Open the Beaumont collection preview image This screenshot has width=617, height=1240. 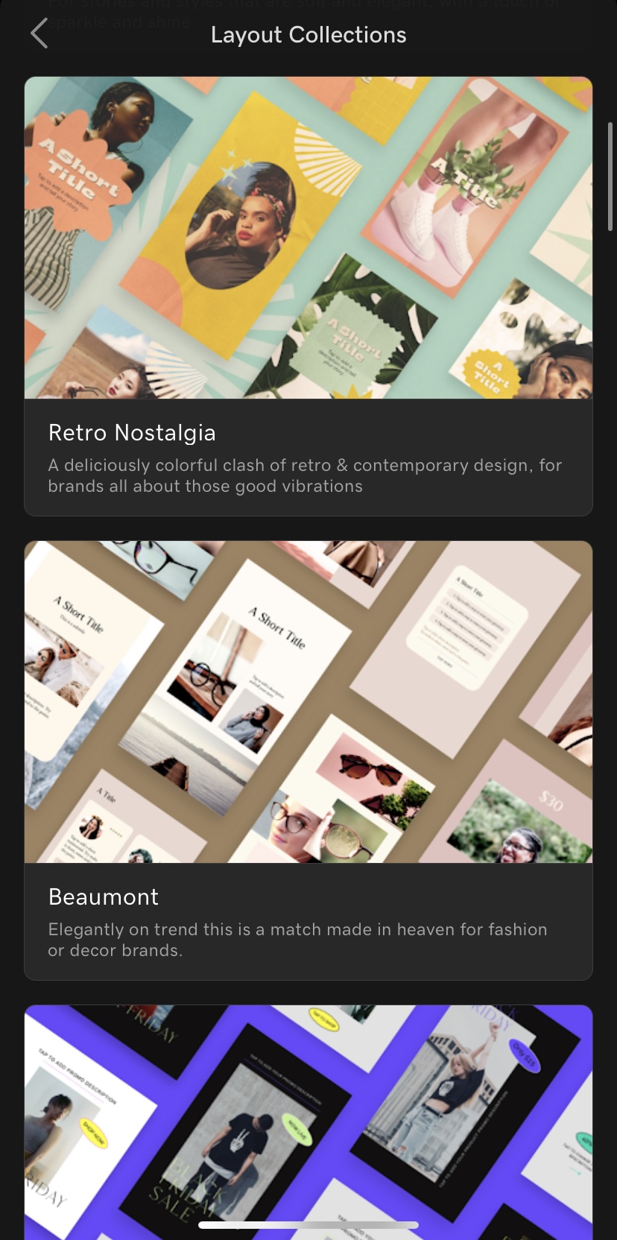(x=308, y=702)
